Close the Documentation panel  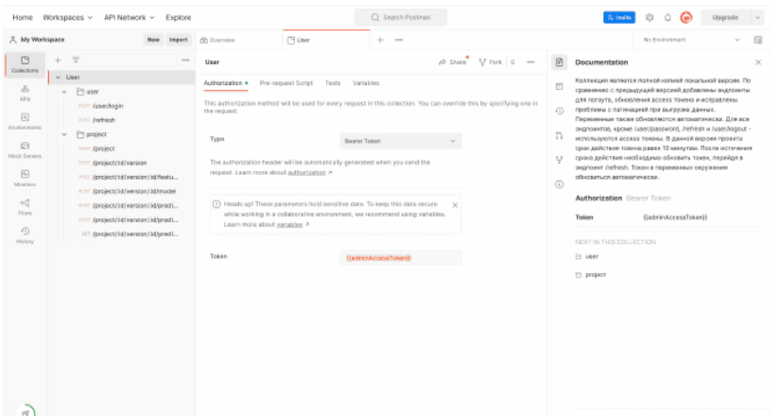[x=758, y=61]
